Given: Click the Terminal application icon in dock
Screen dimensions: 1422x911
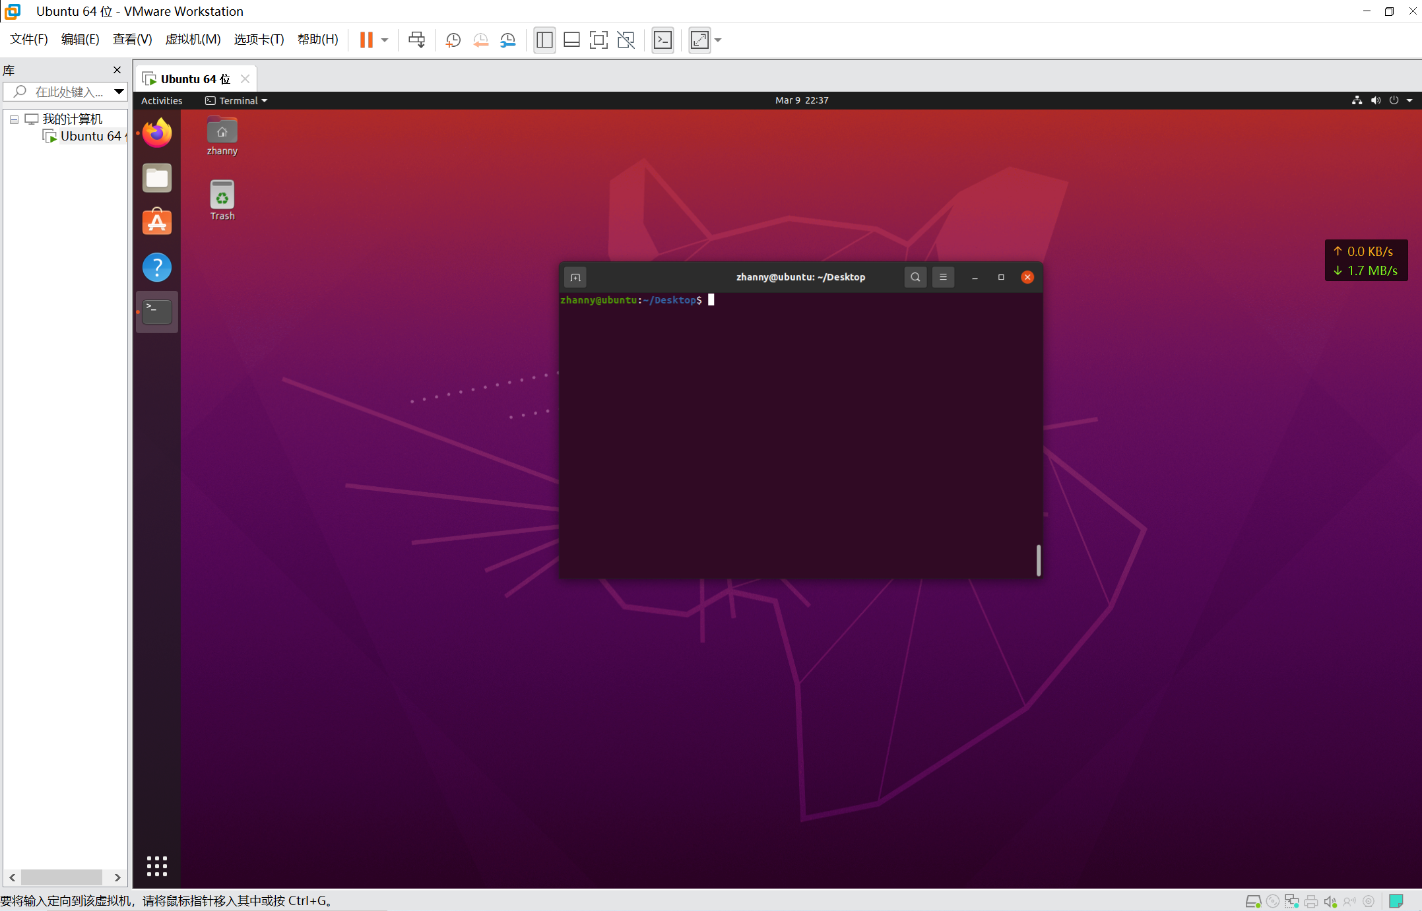Looking at the screenshot, I should 156,311.
